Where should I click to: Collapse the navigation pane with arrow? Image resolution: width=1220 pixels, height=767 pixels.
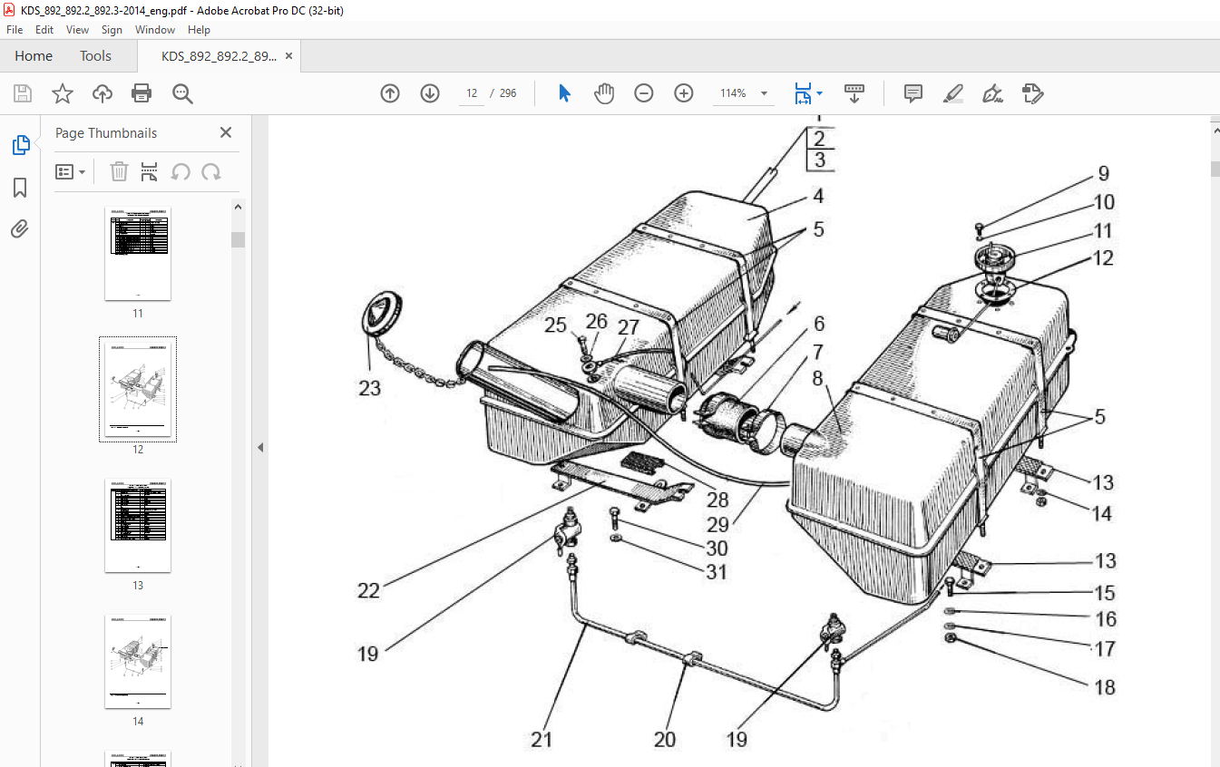coord(260,447)
